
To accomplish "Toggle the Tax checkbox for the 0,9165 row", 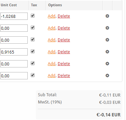I will pyautogui.click(x=33, y=51).
